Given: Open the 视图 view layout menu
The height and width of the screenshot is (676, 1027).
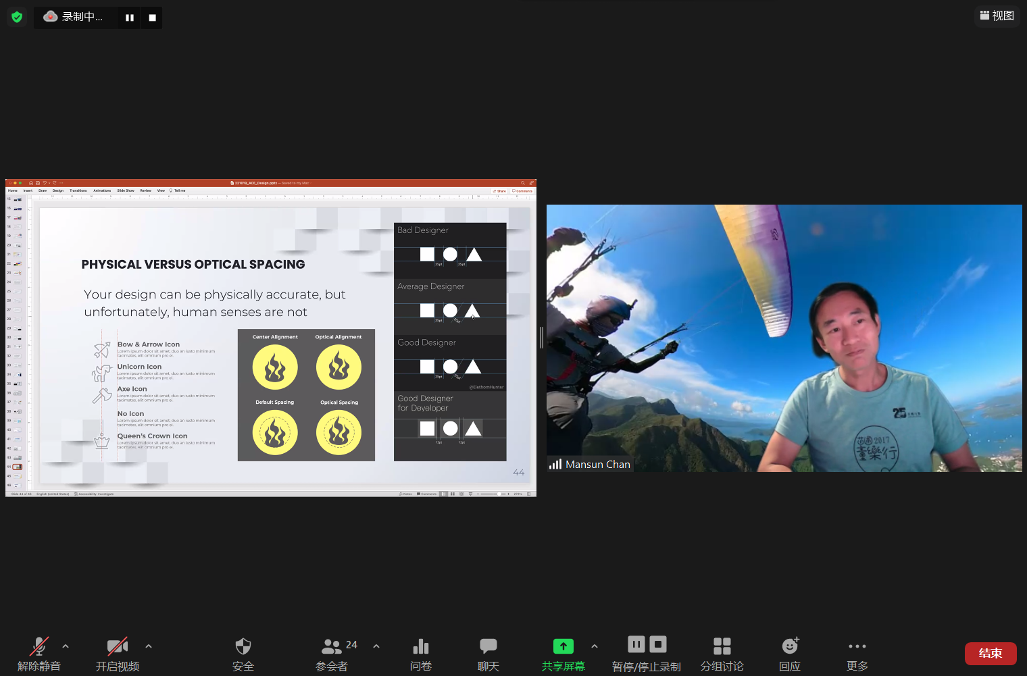Looking at the screenshot, I should (x=997, y=16).
